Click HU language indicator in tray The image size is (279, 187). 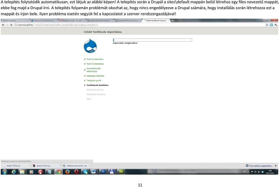point(244,172)
